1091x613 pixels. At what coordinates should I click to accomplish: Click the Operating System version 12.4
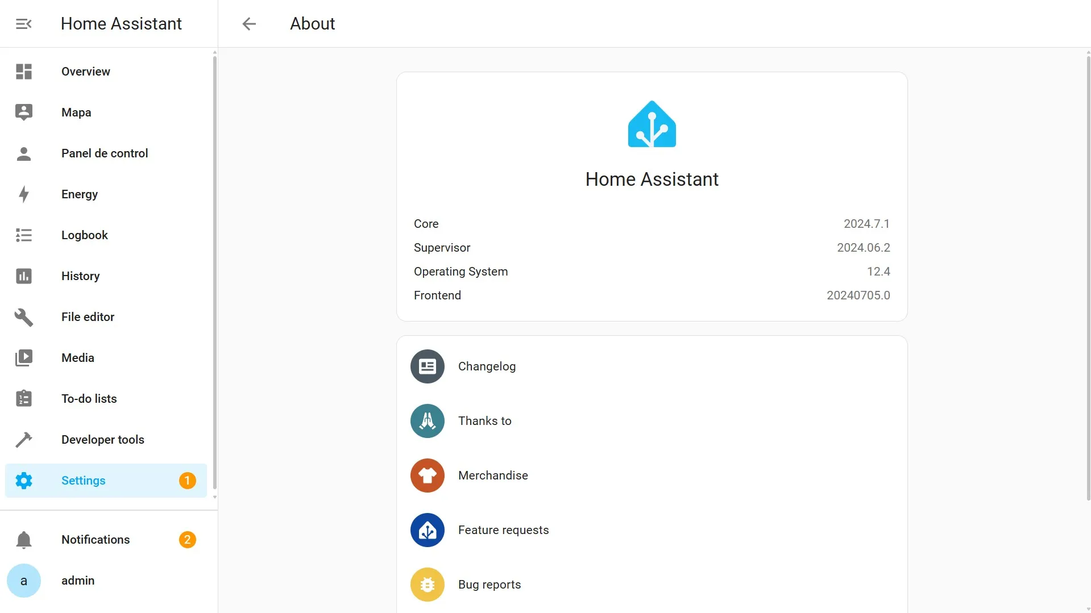pyautogui.click(x=878, y=272)
